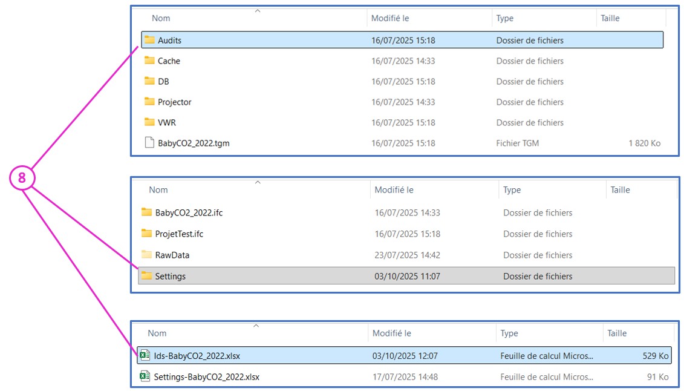Click Excel icon of Ids-BabyCO2_2022.xlsx
Screen dimensions: 684x391
click(x=145, y=356)
